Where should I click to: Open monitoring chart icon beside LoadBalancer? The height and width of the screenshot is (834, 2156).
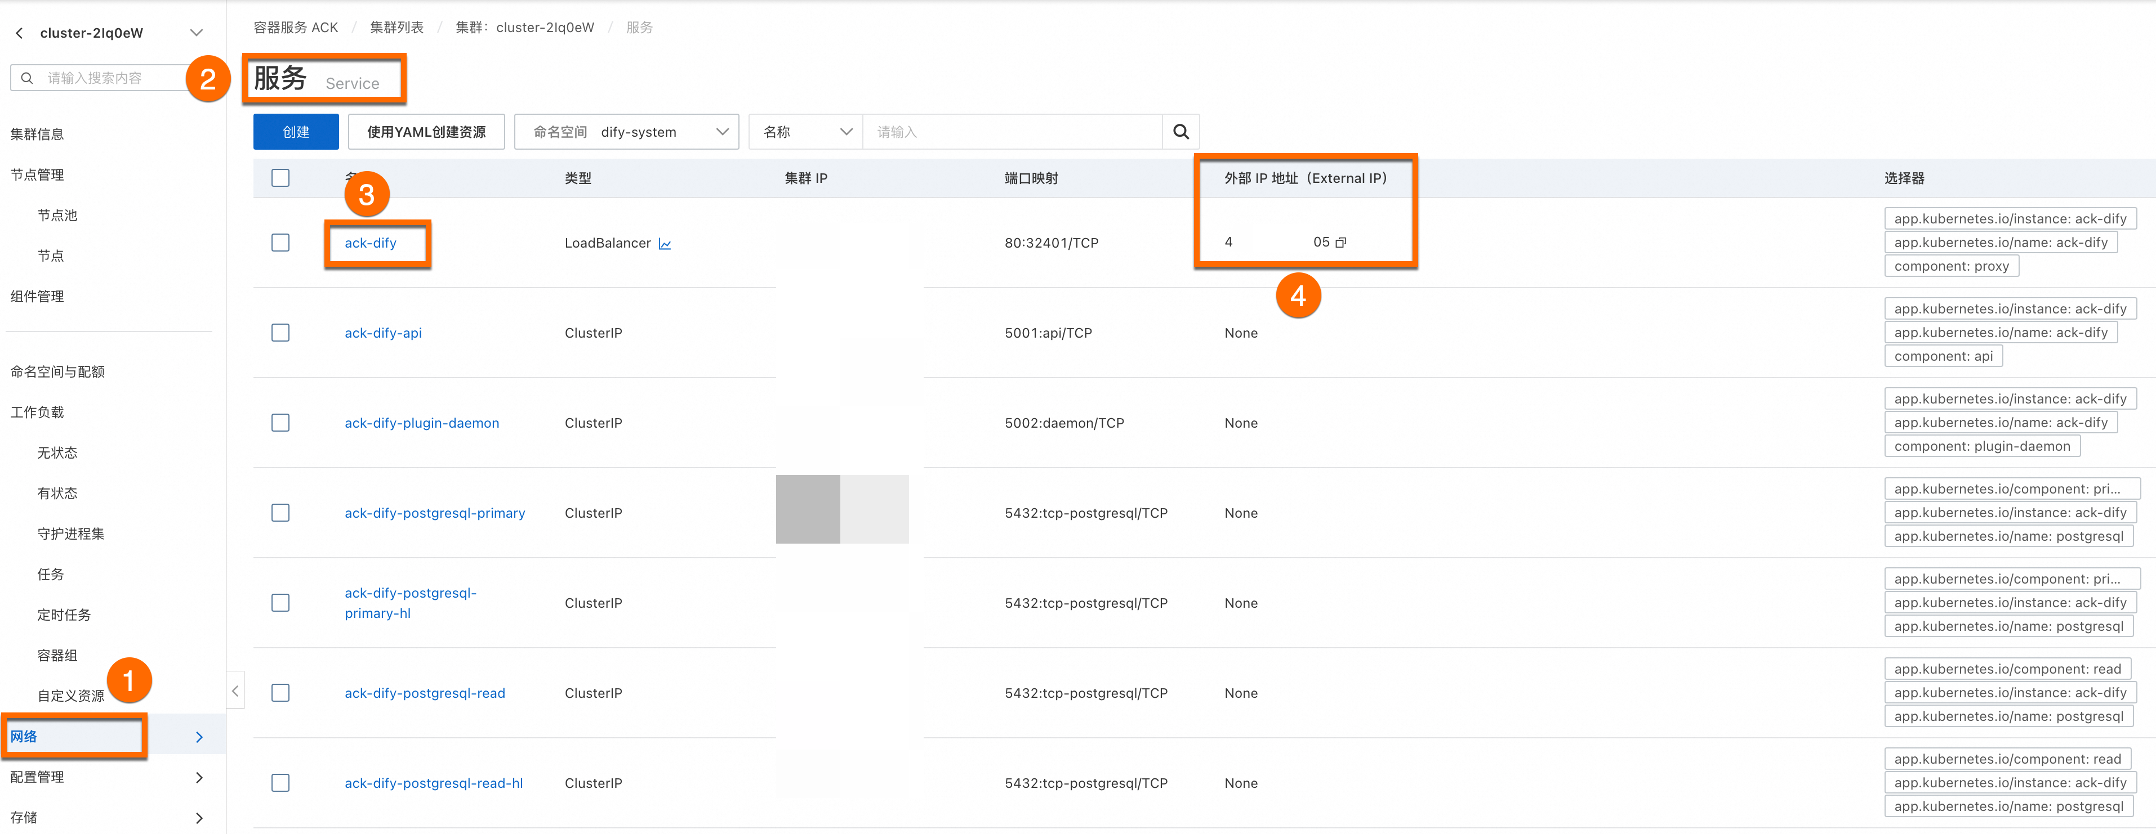[665, 244]
